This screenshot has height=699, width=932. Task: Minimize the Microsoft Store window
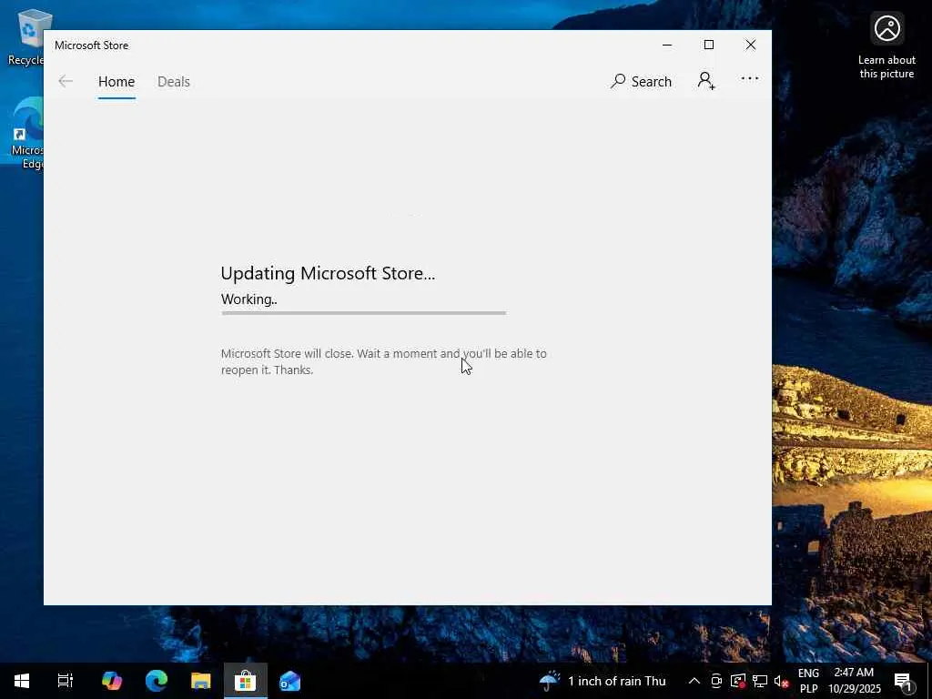tap(667, 46)
